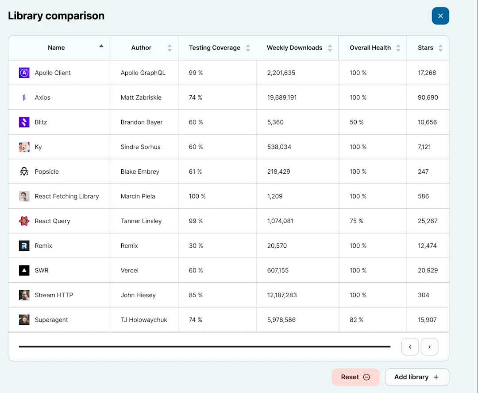Select the Superagent library name
478x393 pixels.
[51, 320]
